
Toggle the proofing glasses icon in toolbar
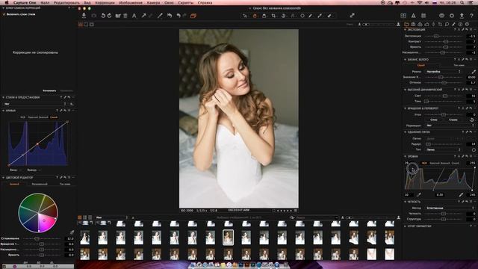(x=441, y=16)
